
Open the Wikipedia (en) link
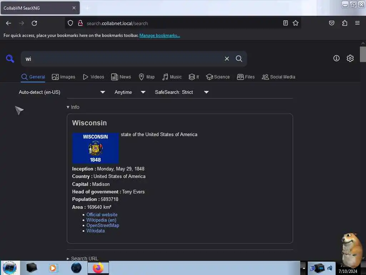pyautogui.click(x=101, y=220)
